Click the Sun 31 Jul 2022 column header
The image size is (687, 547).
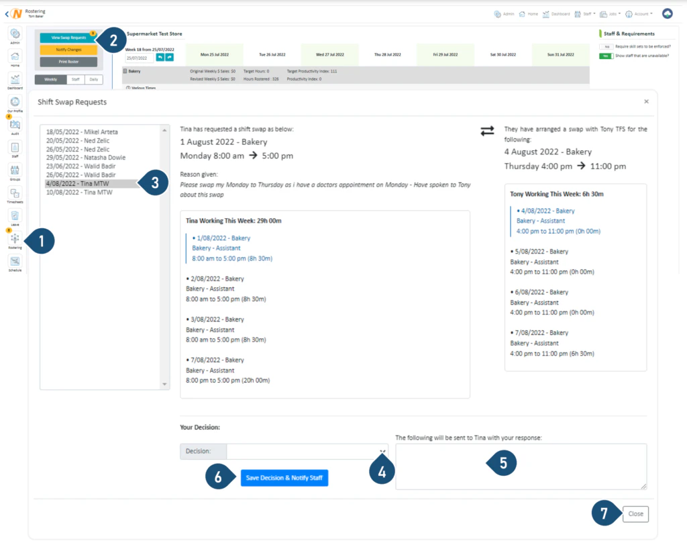point(560,55)
